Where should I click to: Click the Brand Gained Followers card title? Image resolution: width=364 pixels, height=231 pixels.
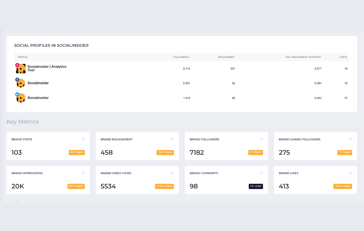(300, 139)
